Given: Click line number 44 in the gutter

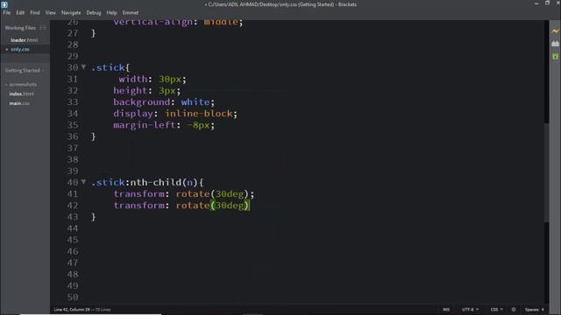Looking at the screenshot, I should (73, 228).
